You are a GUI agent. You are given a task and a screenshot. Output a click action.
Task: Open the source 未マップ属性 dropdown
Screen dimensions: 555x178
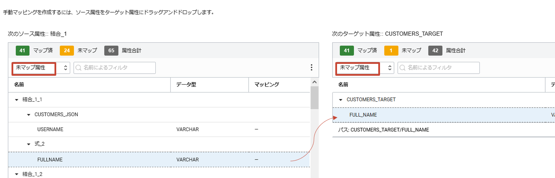pos(41,68)
